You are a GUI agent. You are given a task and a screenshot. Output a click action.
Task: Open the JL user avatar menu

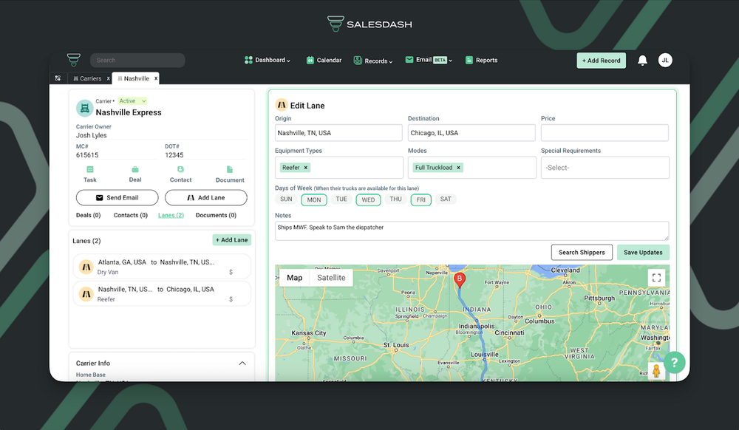(665, 61)
